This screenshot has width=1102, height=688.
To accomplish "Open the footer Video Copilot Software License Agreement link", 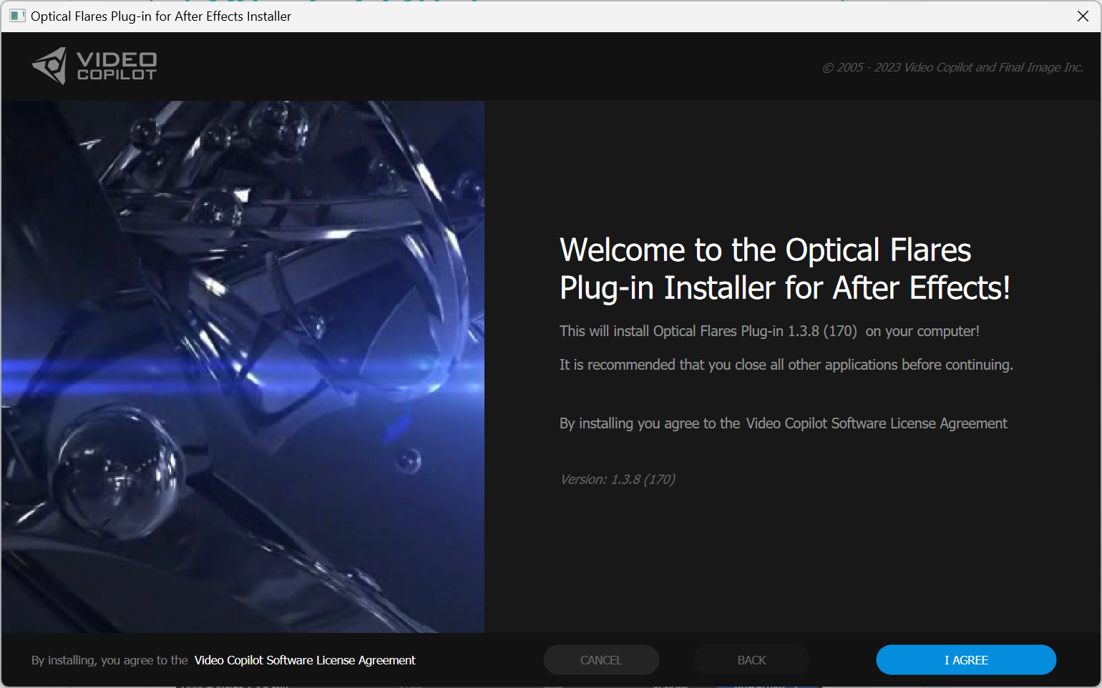I will (305, 660).
